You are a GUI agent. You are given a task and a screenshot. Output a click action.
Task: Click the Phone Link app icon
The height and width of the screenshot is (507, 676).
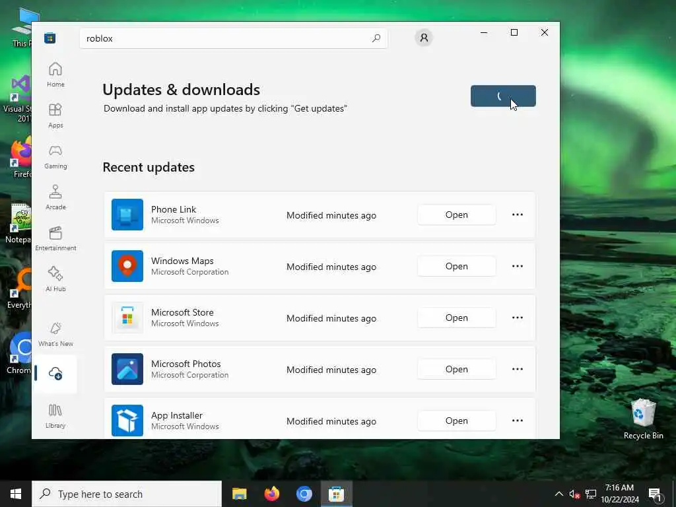tap(127, 215)
